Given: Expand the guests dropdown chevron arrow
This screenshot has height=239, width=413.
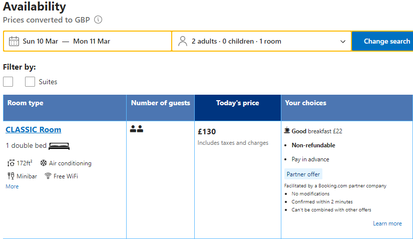Looking at the screenshot, I should [343, 42].
